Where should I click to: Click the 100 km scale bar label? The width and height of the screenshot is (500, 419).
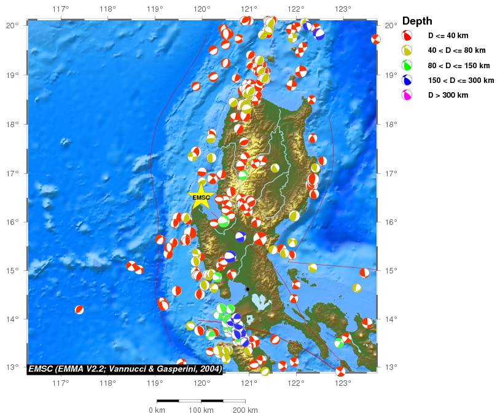201,410
